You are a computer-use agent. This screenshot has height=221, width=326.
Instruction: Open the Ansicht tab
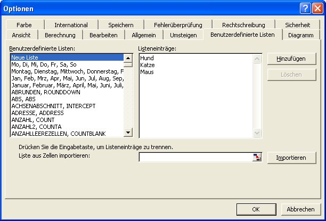[21, 35]
